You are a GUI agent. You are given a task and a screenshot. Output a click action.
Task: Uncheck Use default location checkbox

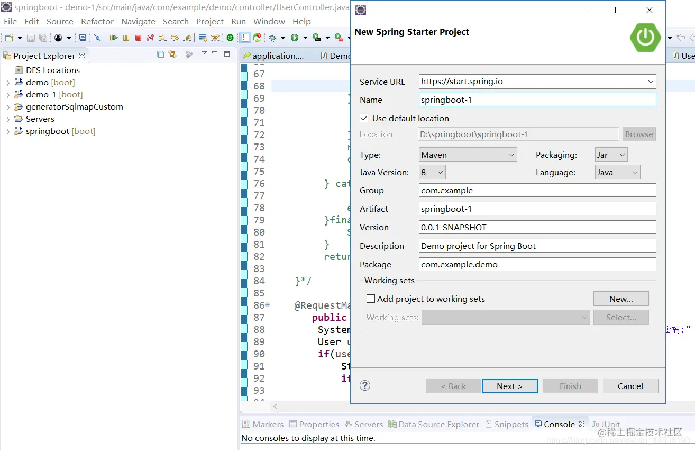click(x=364, y=118)
